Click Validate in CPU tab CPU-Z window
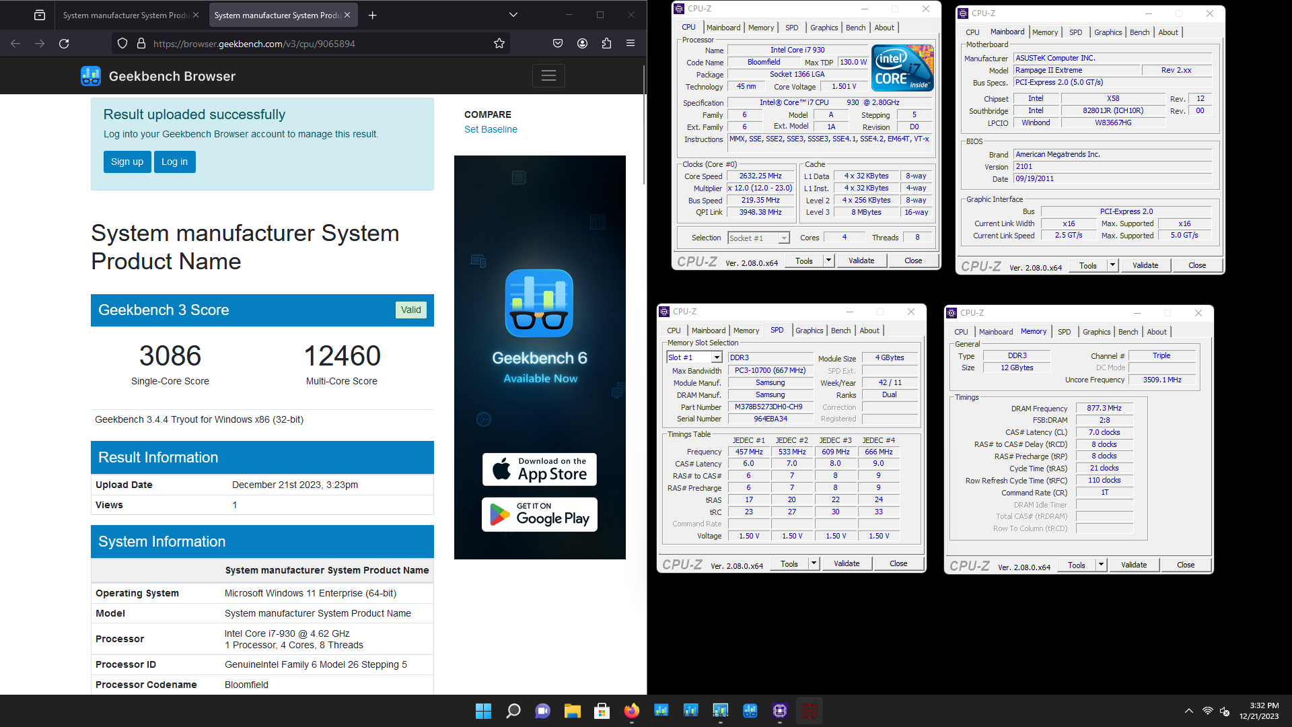1292x727 pixels. point(861,261)
